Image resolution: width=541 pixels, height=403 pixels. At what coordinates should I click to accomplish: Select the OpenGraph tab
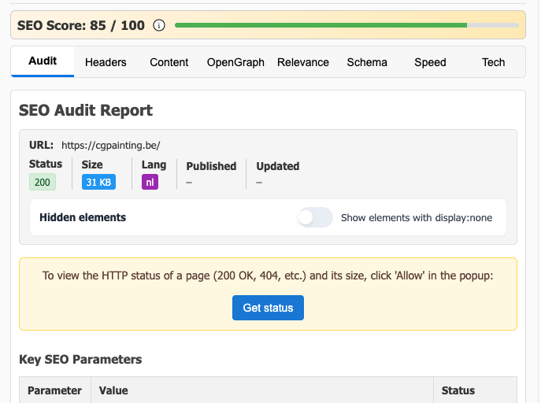click(235, 62)
